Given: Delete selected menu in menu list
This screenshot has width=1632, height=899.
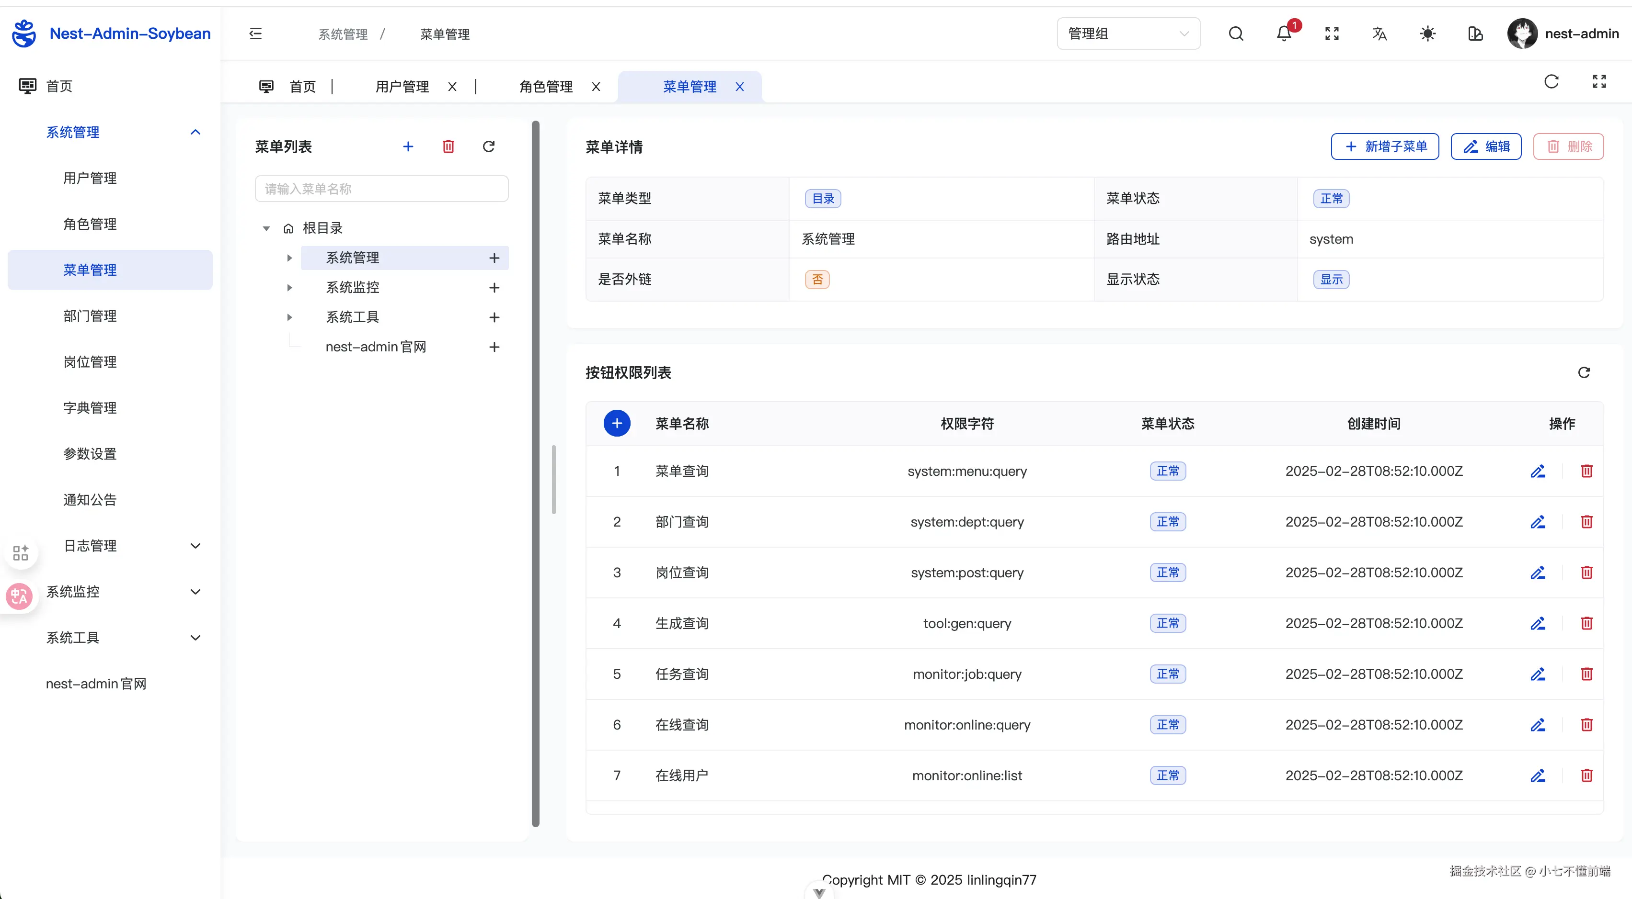Looking at the screenshot, I should pyautogui.click(x=448, y=146).
